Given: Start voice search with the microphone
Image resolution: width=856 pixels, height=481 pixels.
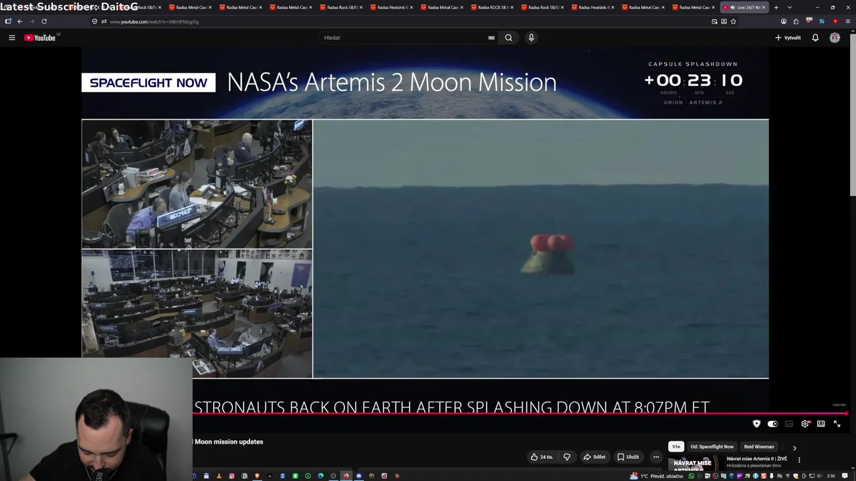Looking at the screenshot, I should 531,37.
